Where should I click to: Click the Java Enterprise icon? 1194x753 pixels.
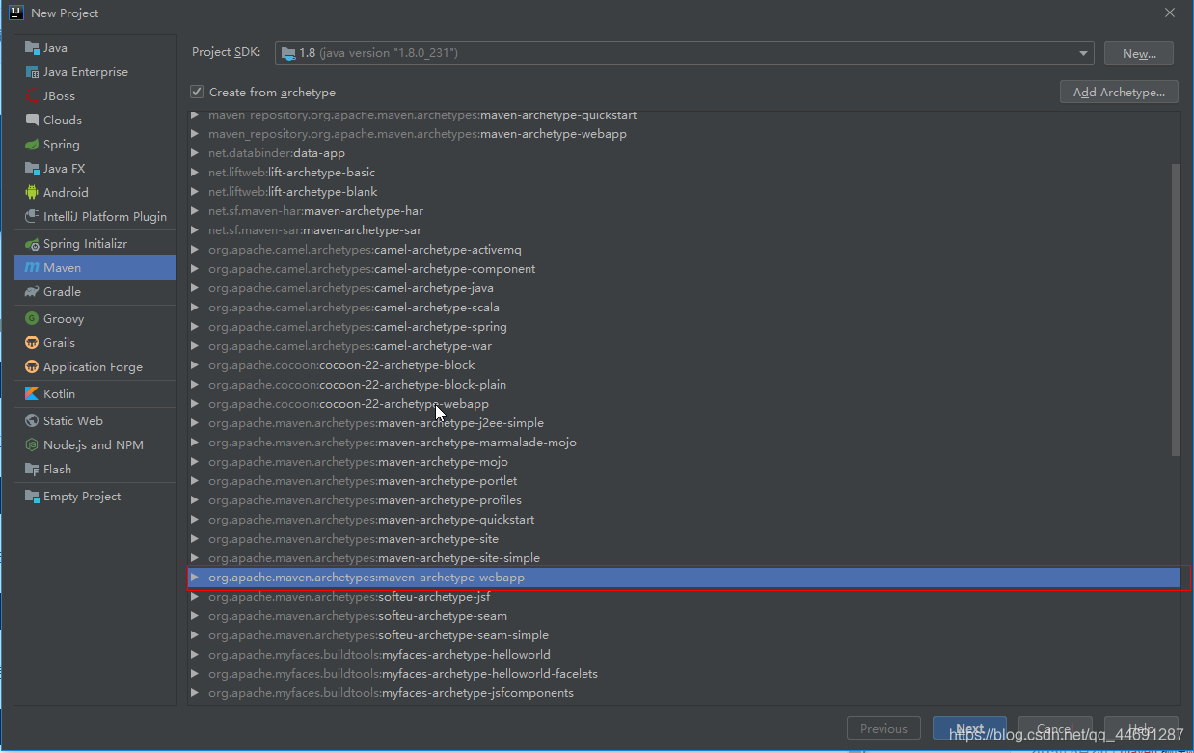coord(33,72)
